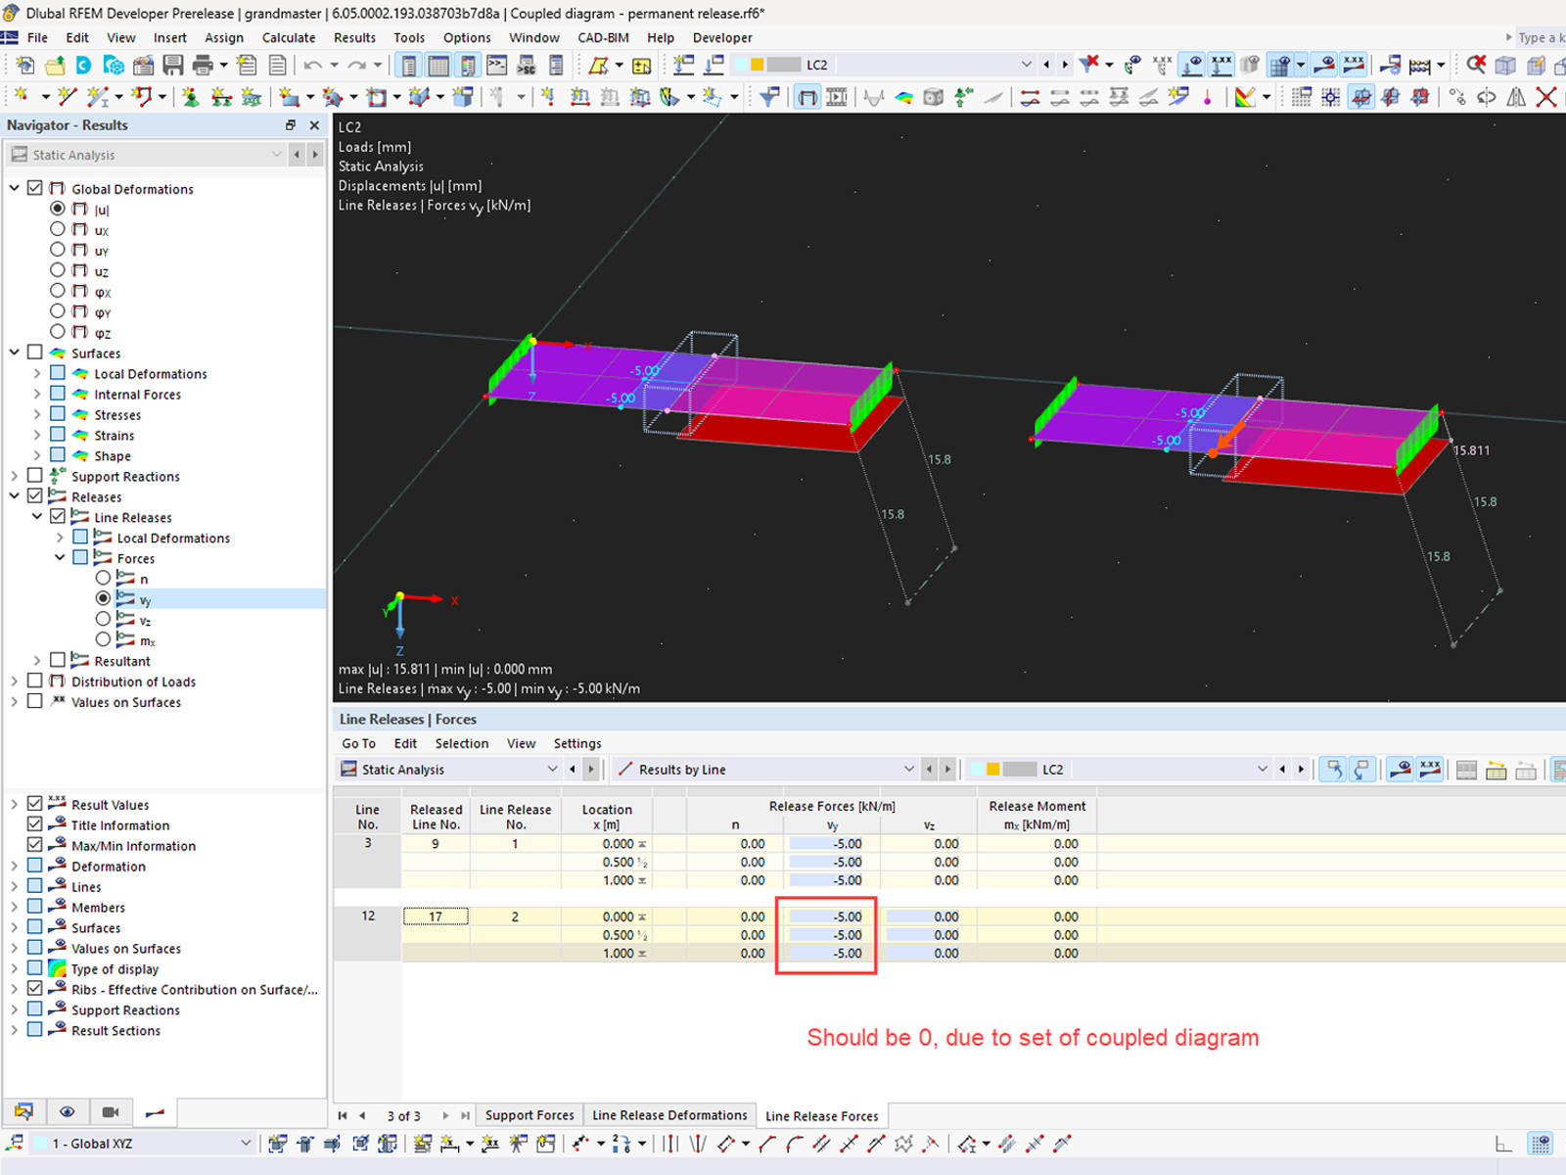Click the New Model icon in toolbar
The width and height of the screenshot is (1566, 1175).
click(x=23, y=65)
